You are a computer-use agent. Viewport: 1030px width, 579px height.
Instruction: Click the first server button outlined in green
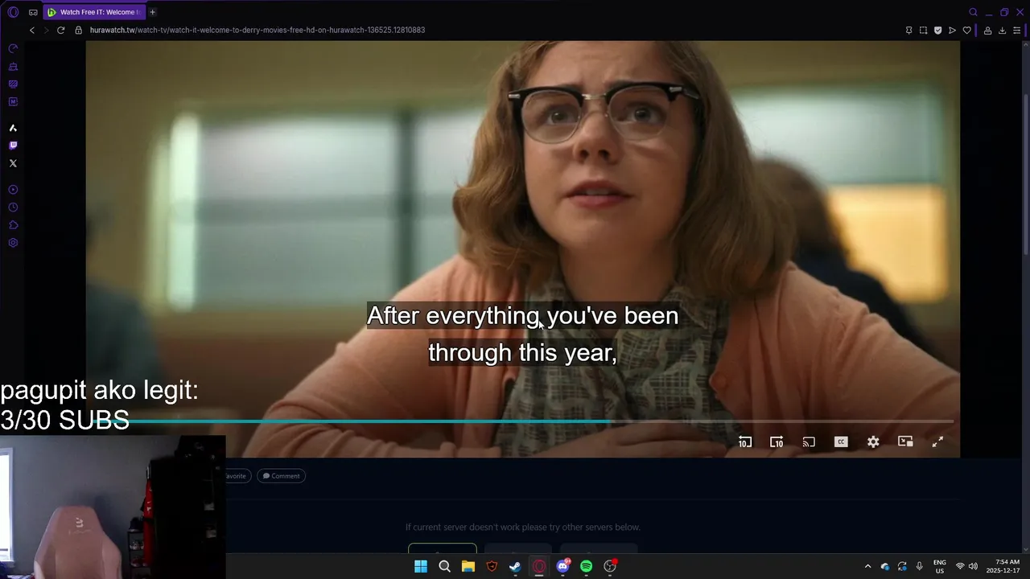click(x=443, y=548)
